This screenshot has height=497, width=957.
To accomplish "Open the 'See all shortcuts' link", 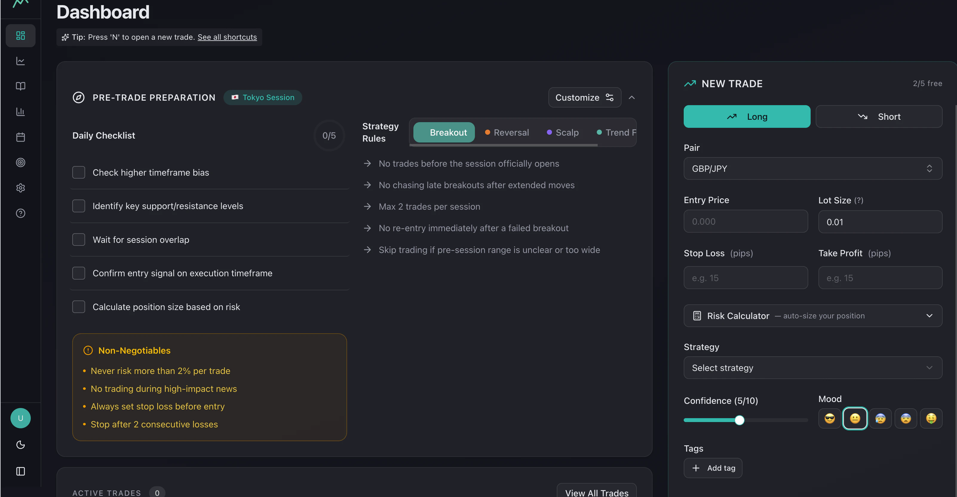I will click(227, 37).
